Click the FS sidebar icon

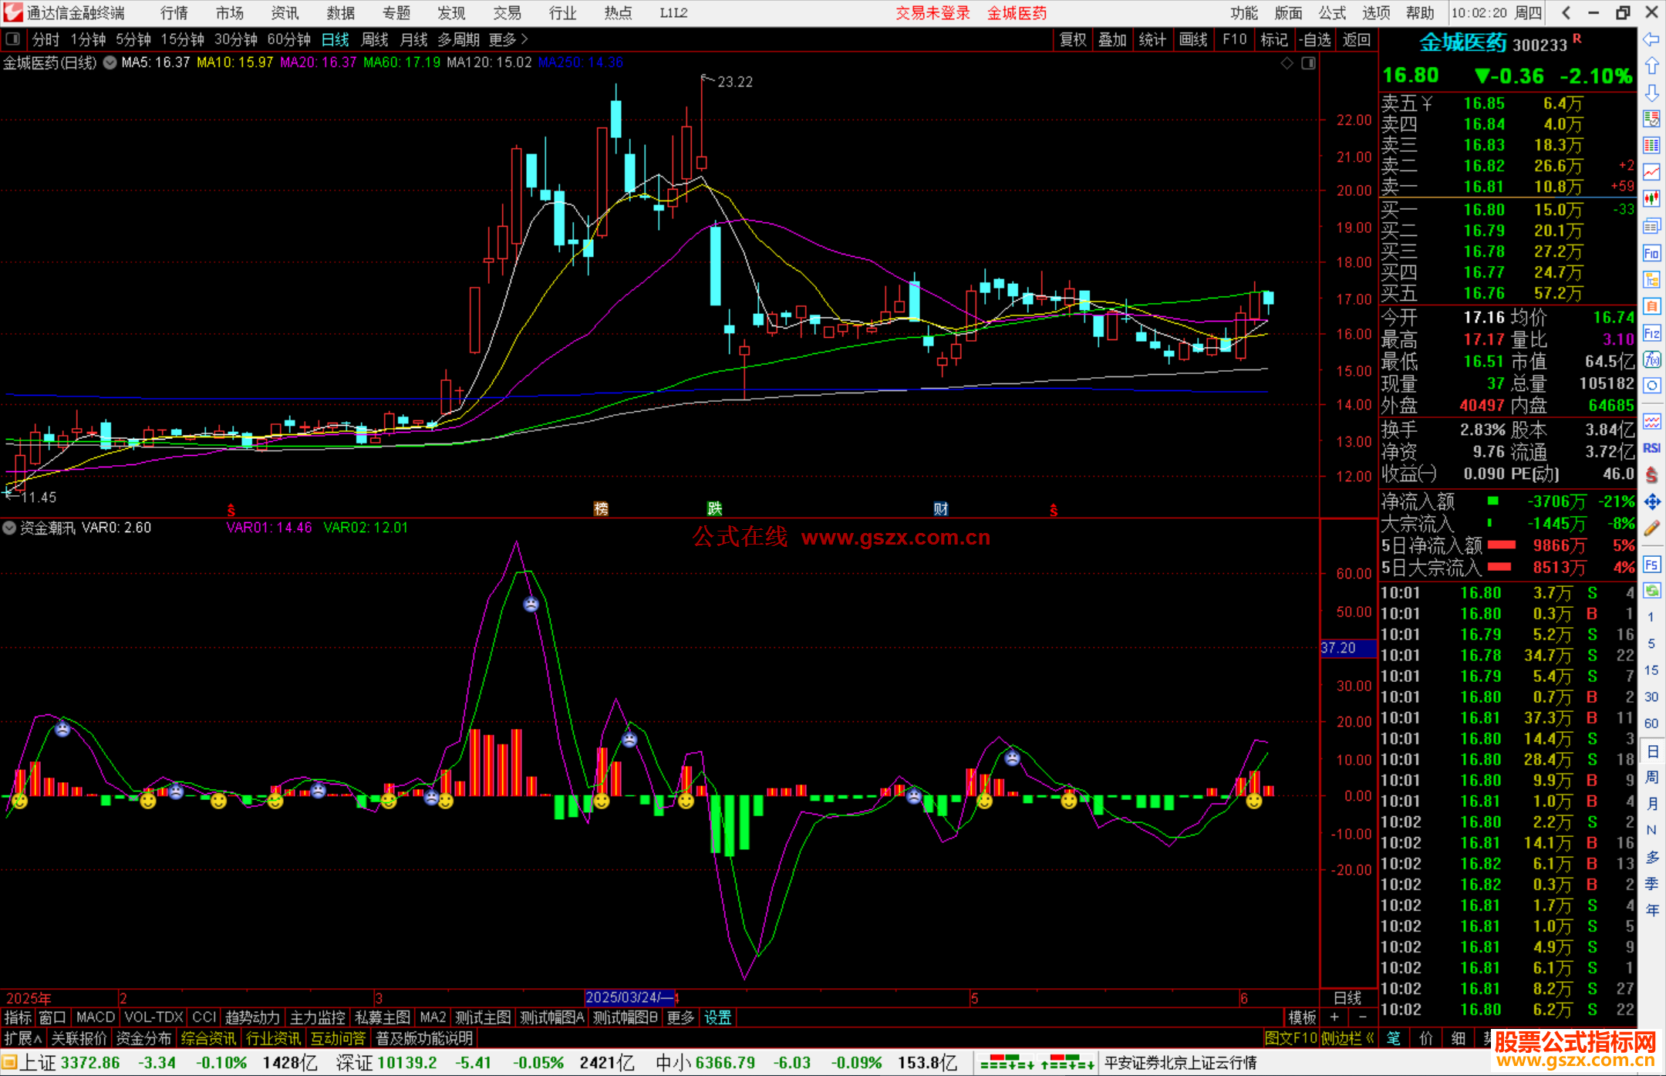(x=1651, y=565)
